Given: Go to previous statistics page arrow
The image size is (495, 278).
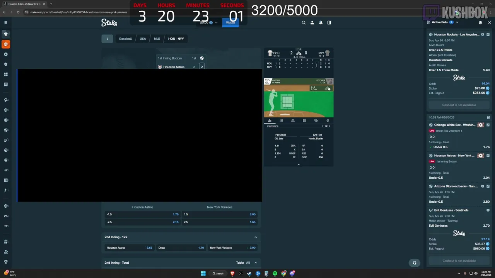Looking at the screenshot, I should [x=323, y=126].
